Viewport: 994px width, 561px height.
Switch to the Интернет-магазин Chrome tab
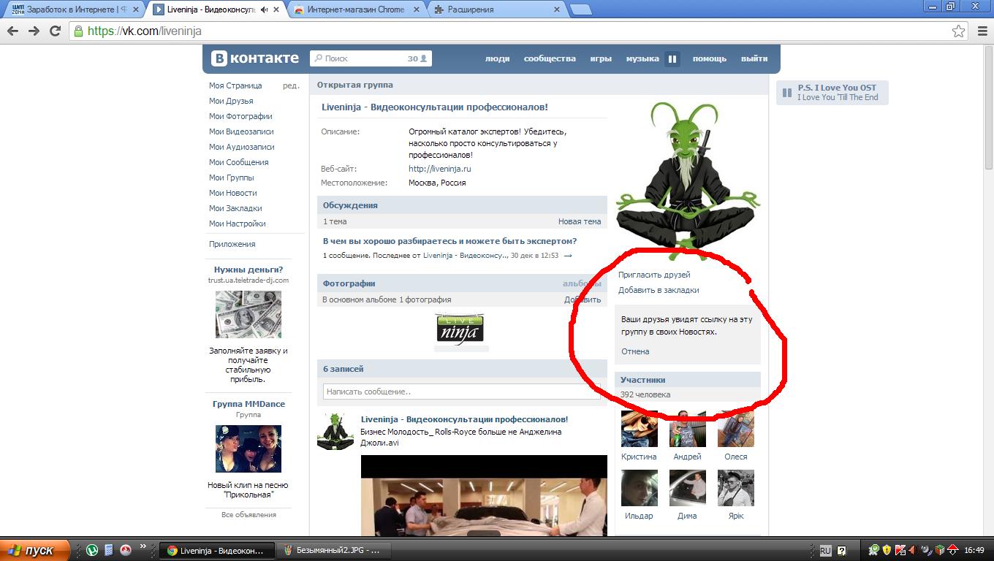click(356, 9)
